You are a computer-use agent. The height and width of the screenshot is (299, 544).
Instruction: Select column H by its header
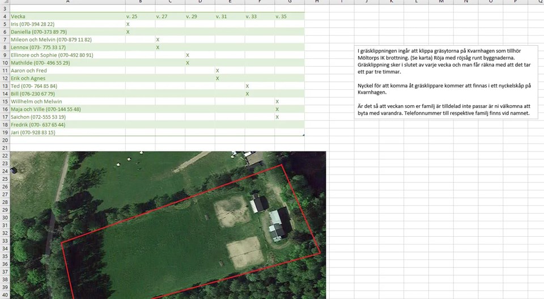point(317,2)
